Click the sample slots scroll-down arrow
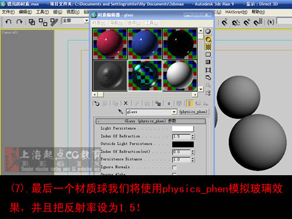 coord(201,89)
